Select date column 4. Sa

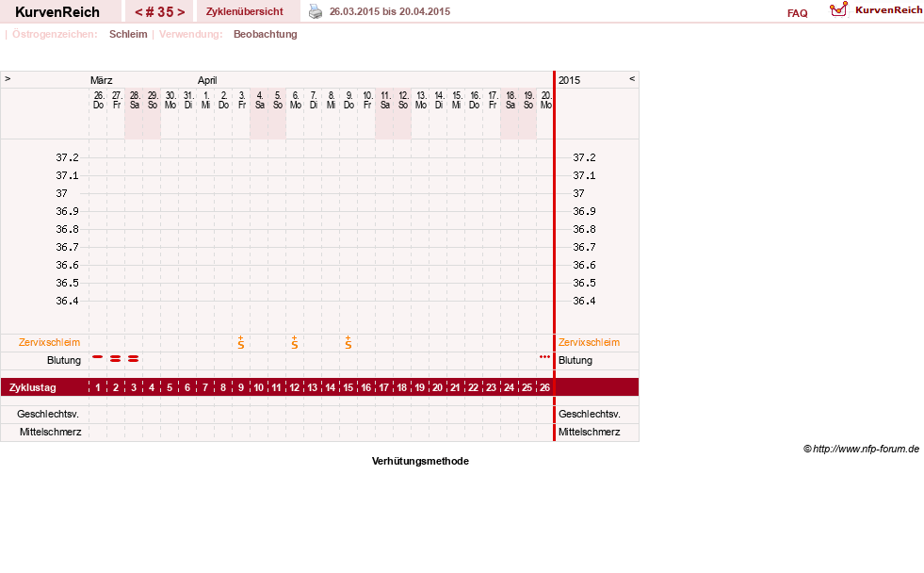(259, 100)
